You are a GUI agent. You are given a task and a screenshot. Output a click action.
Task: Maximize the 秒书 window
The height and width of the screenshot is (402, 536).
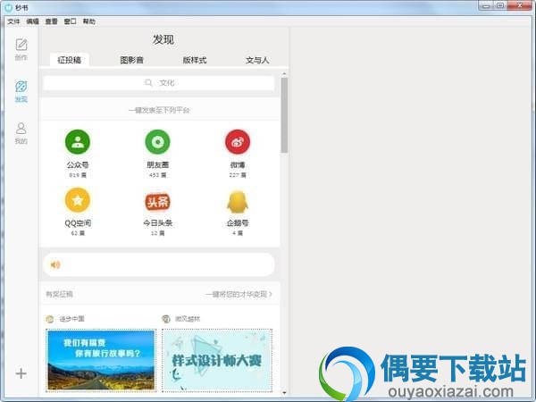(x=500, y=5)
